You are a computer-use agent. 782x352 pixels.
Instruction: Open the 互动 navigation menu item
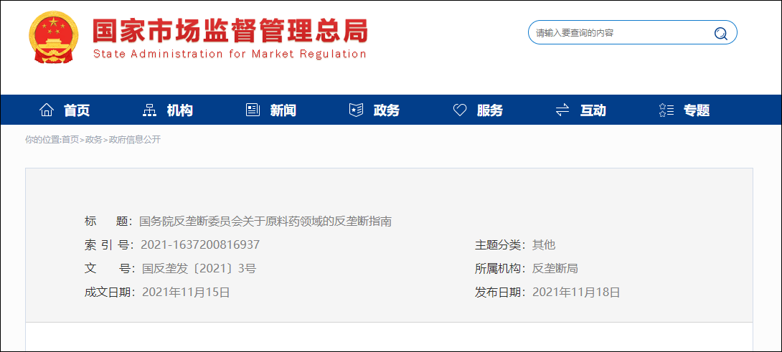coord(593,110)
